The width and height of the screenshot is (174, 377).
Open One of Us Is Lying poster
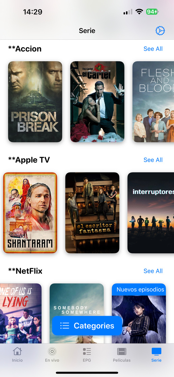pos(21,313)
